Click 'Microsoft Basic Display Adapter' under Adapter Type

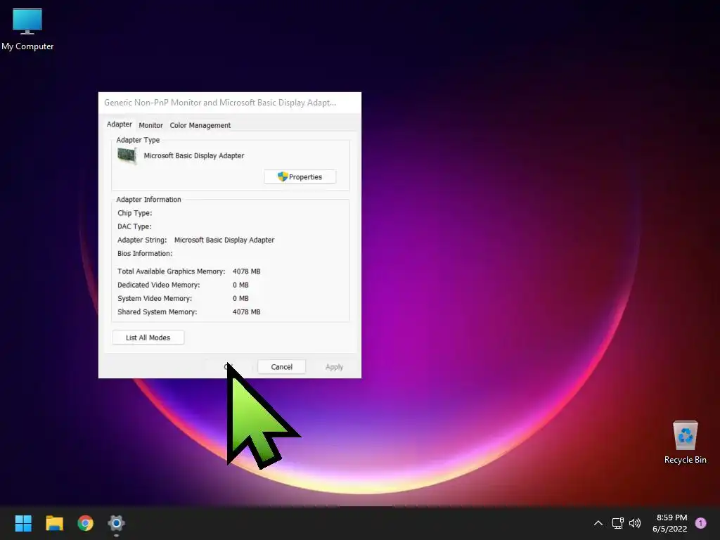[194, 155]
